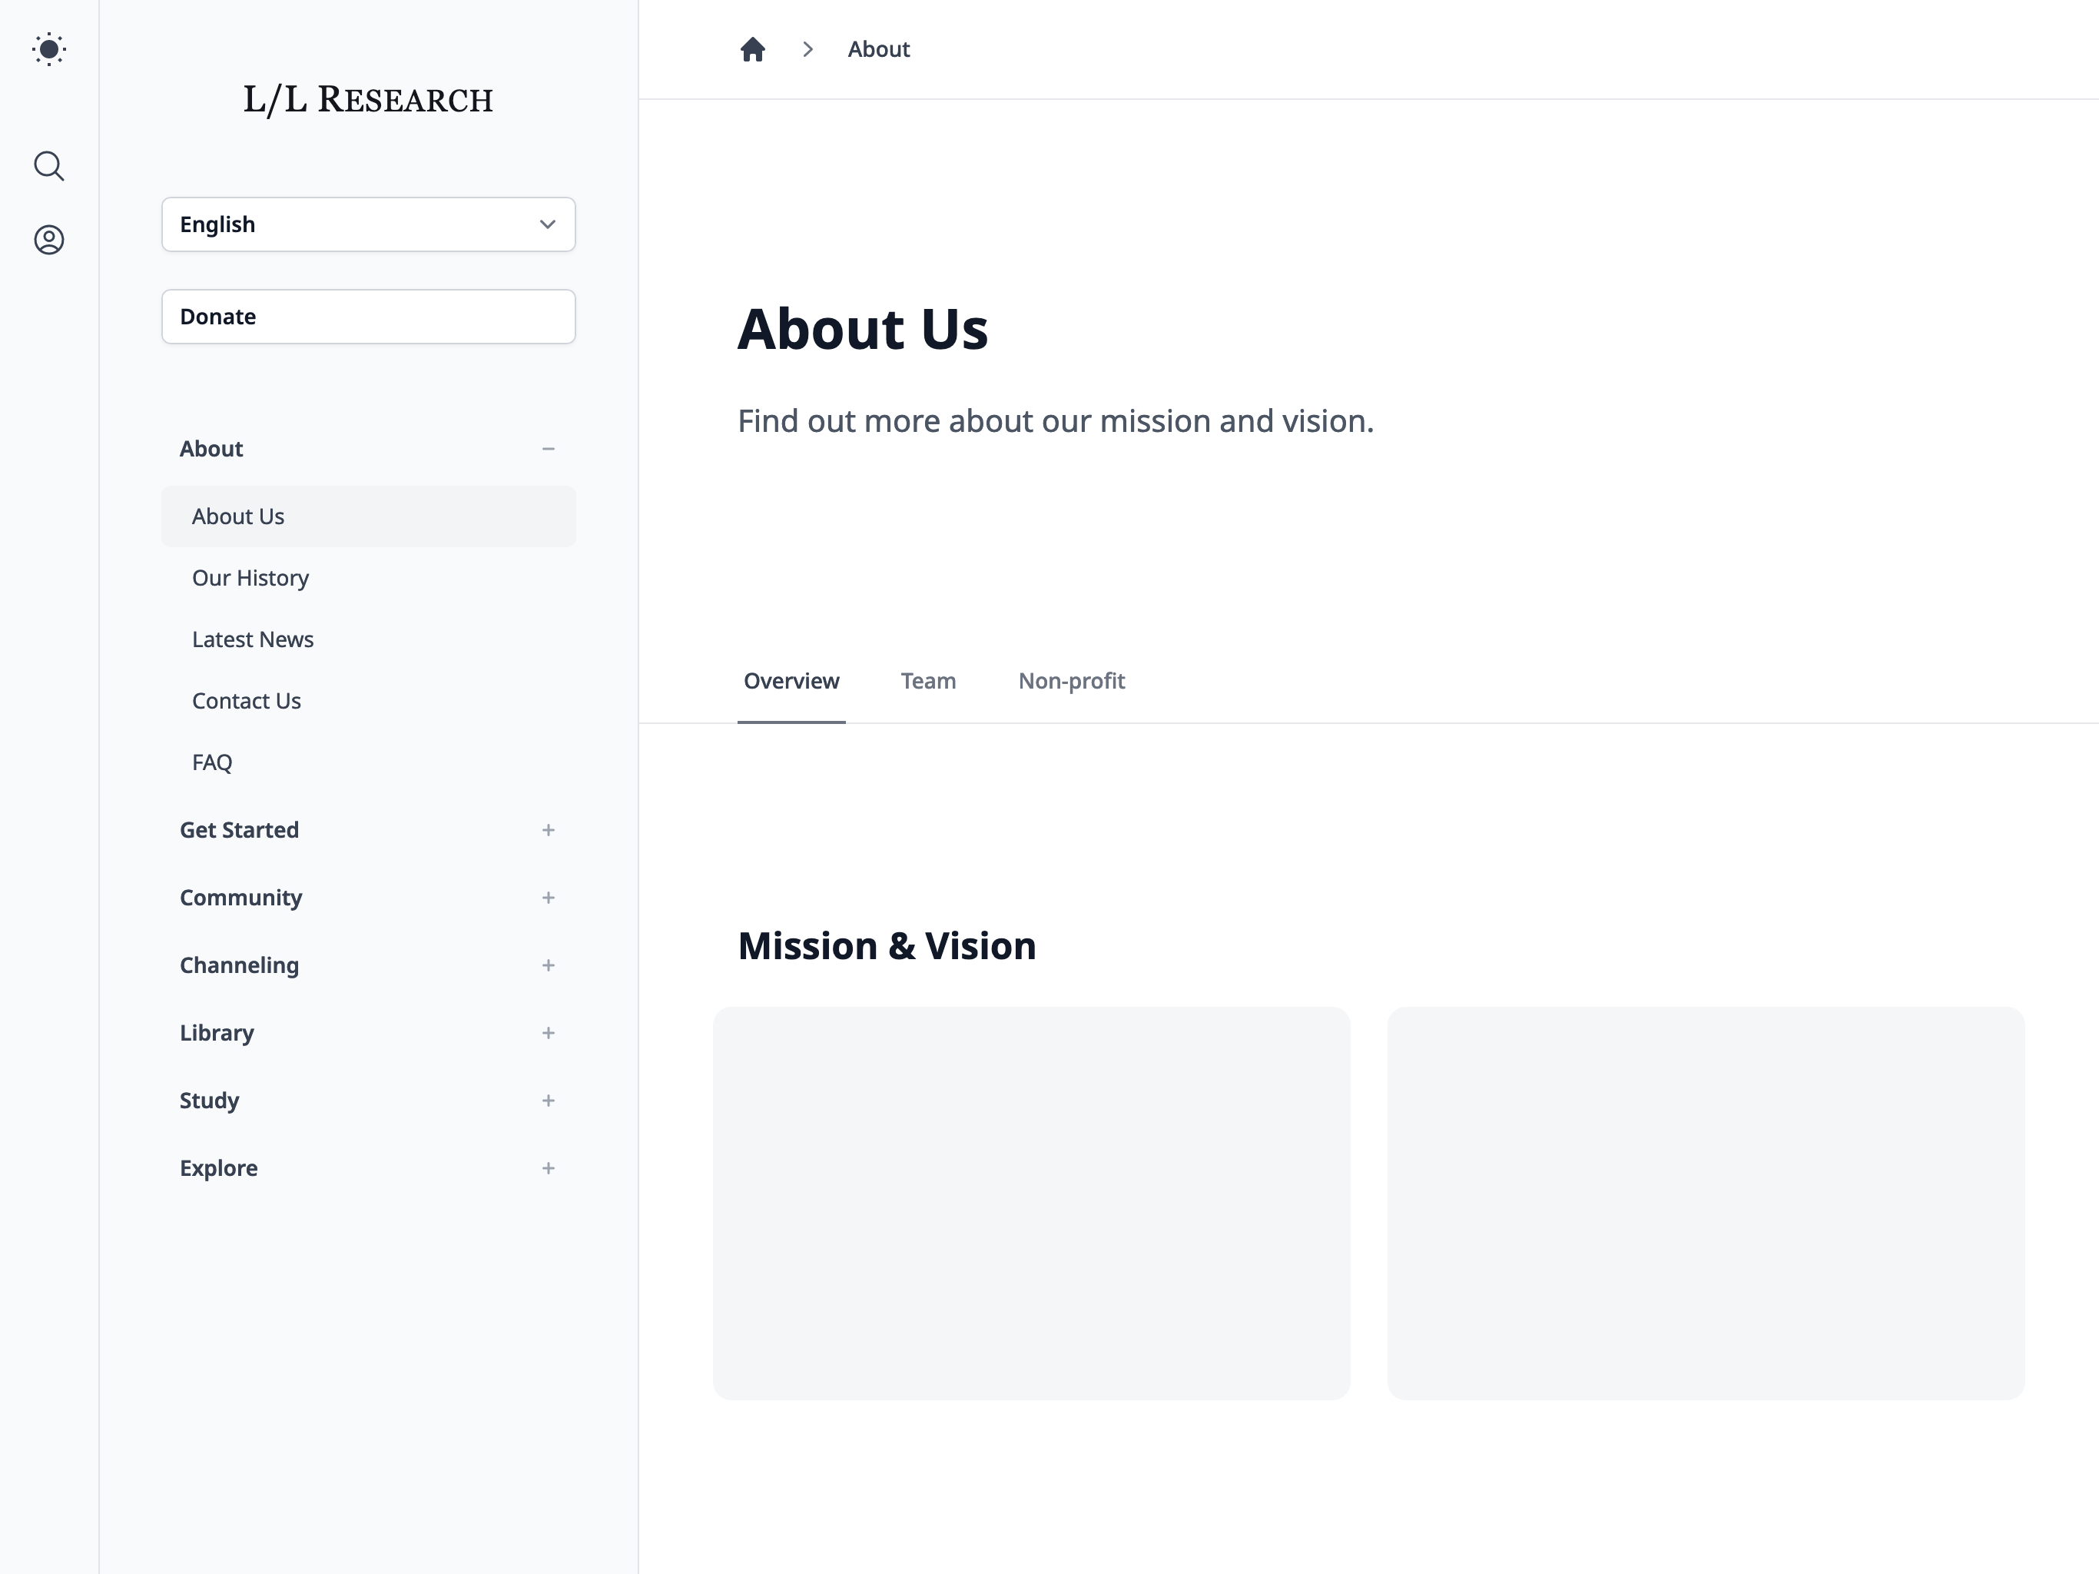This screenshot has height=1574, width=2099.
Task: Switch to the Team tab
Action: click(928, 682)
